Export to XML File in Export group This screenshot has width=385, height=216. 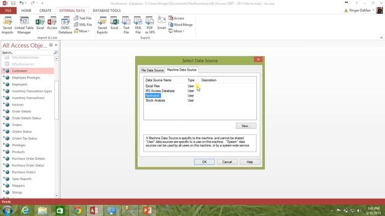138,25
